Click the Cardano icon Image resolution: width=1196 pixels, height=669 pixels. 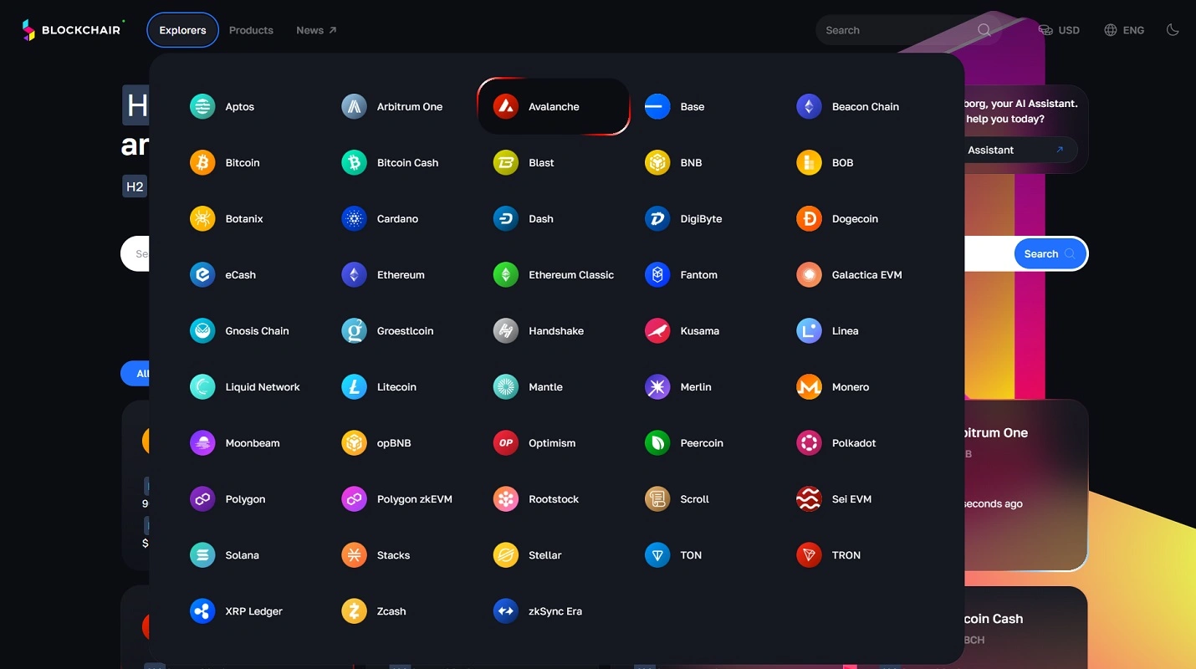(354, 218)
